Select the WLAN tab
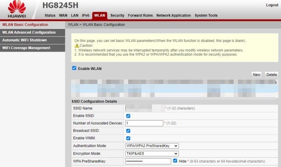The width and height of the screenshot is (281, 167). click(x=100, y=16)
